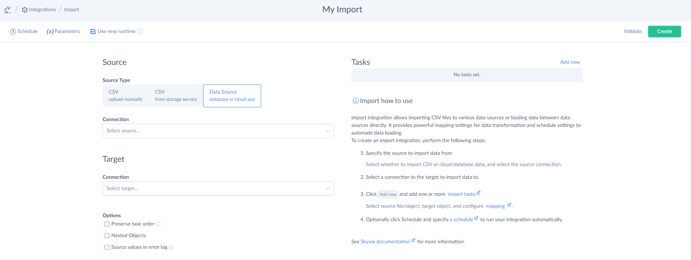Click the green Create button
This screenshot has height=260, width=691.
tap(664, 31)
